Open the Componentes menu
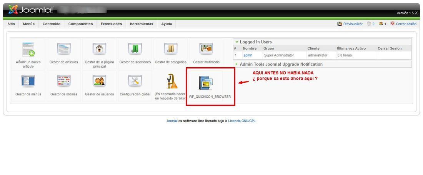This screenshot has height=175, width=423. 80,24
